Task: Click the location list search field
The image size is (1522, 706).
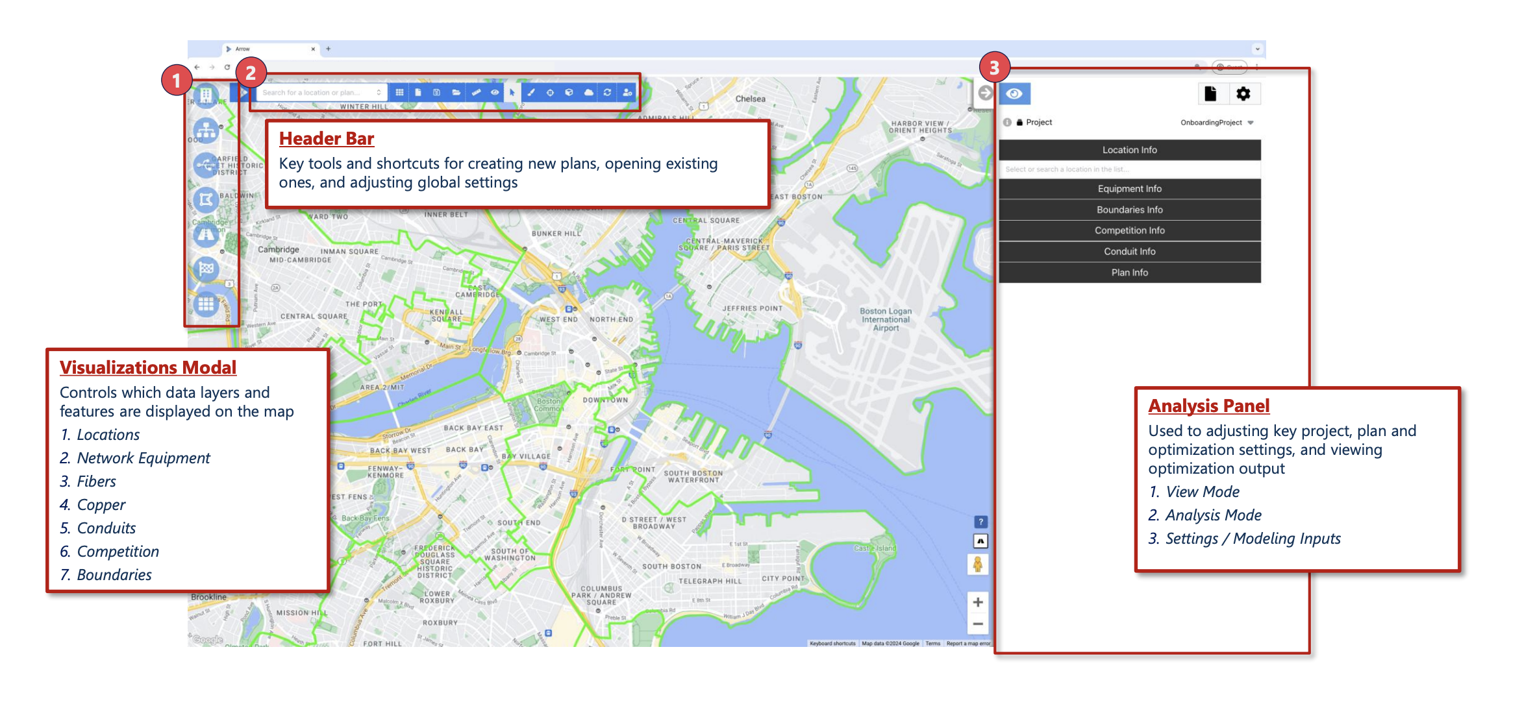Action: coord(1129,169)
